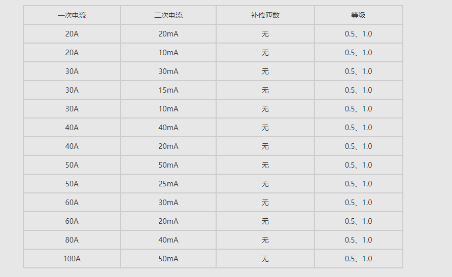Select 20mA cell in the 60A row
This screenshot has width=452, height=277.
coord(168,221)
